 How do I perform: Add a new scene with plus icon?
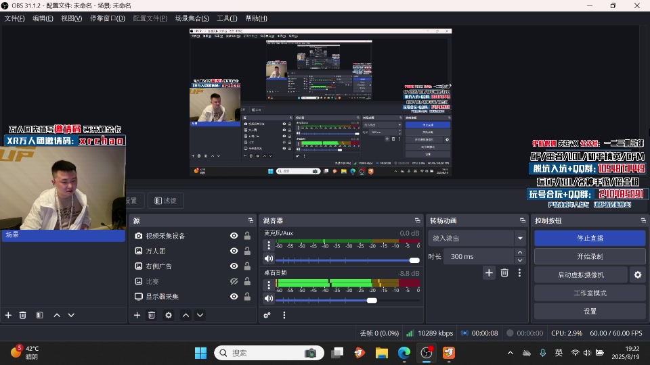(8, 316)
